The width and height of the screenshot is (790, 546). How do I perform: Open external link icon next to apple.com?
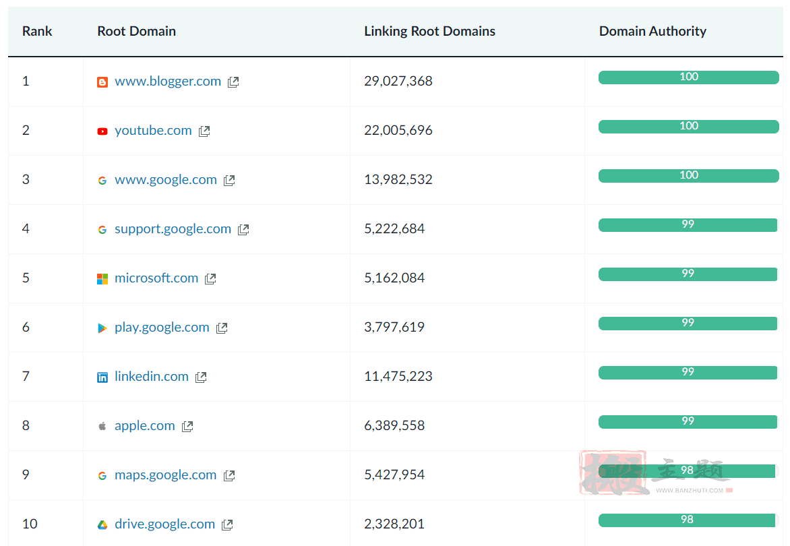point(187,427)
